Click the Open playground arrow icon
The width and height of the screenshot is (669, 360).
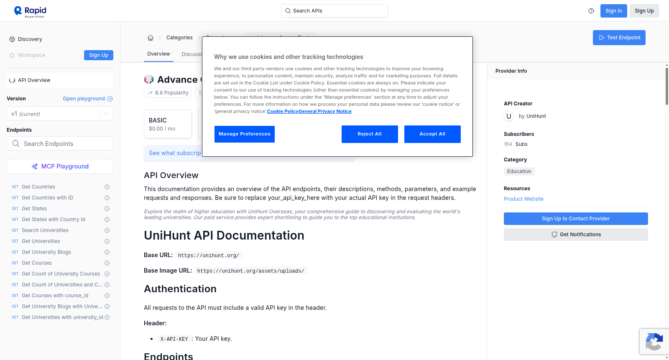click(x=110, y=99)
